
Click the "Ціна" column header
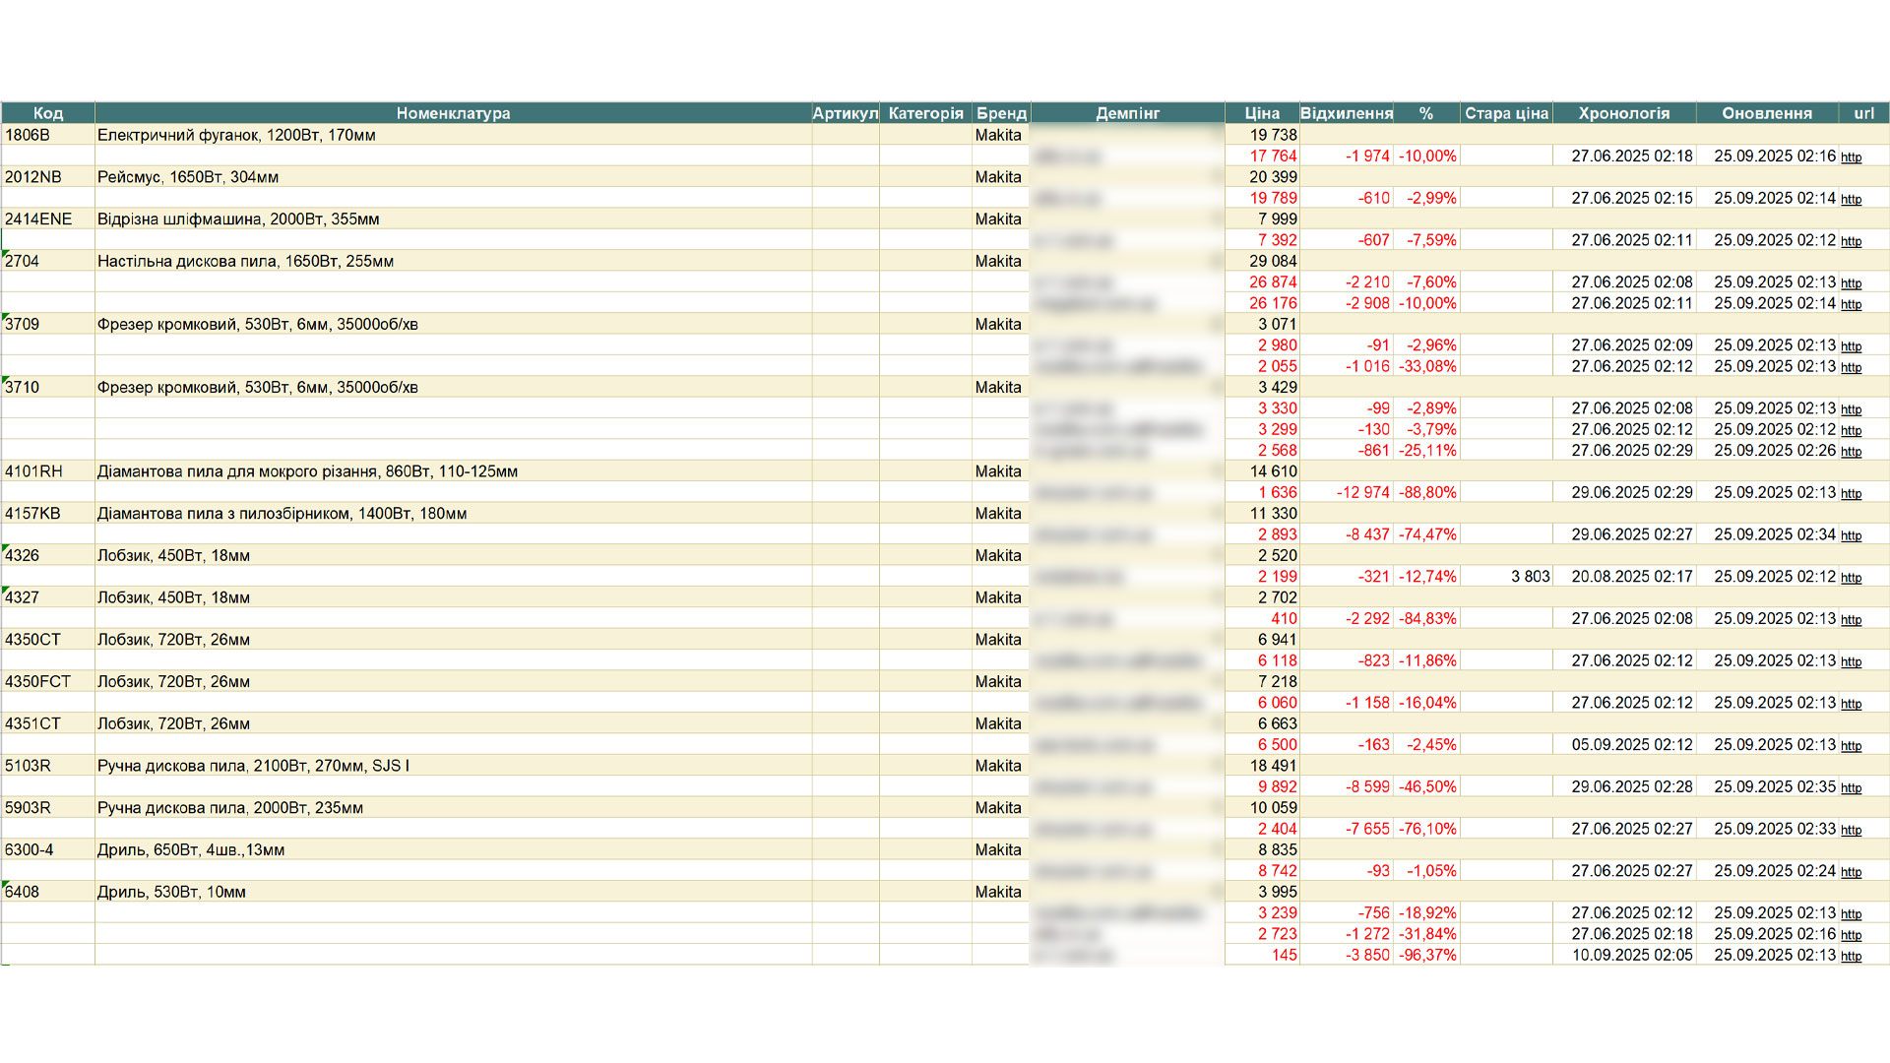(x=1264, y=113)
